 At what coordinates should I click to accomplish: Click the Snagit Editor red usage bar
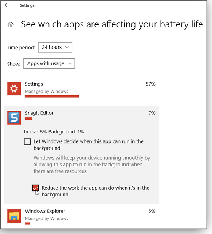tap(28, 119)
